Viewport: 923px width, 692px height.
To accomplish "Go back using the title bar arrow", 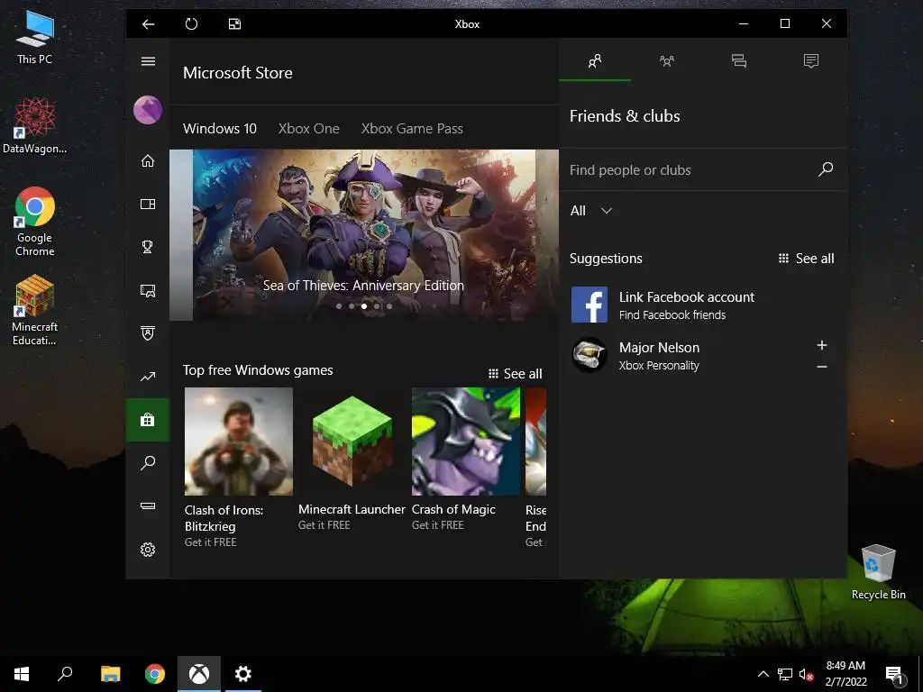I will [x=149, y=24].
